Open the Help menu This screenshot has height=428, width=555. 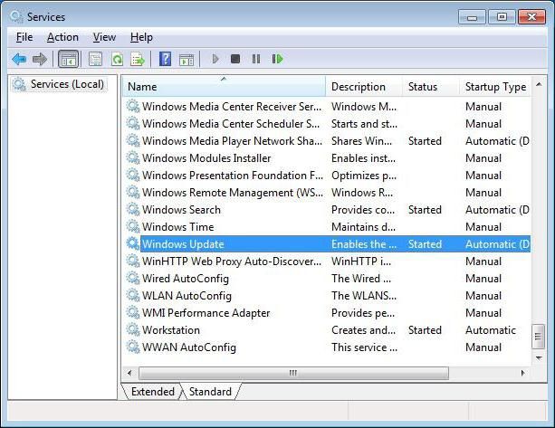click(x=141, y=37)
